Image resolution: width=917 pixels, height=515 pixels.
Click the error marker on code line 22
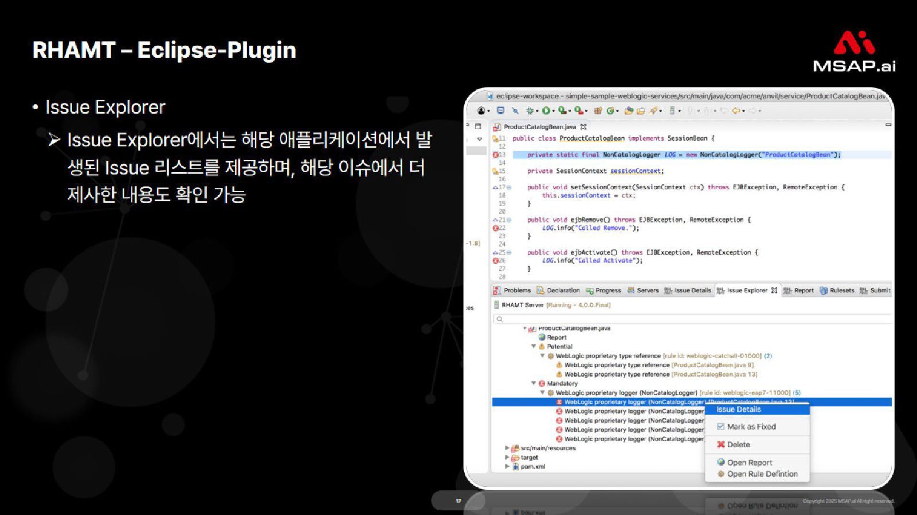click(x=495, y=228)
